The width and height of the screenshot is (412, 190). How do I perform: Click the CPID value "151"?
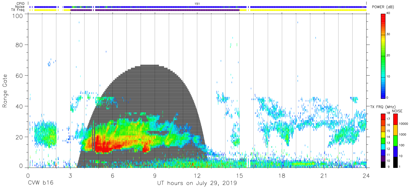tap(197, 3)
